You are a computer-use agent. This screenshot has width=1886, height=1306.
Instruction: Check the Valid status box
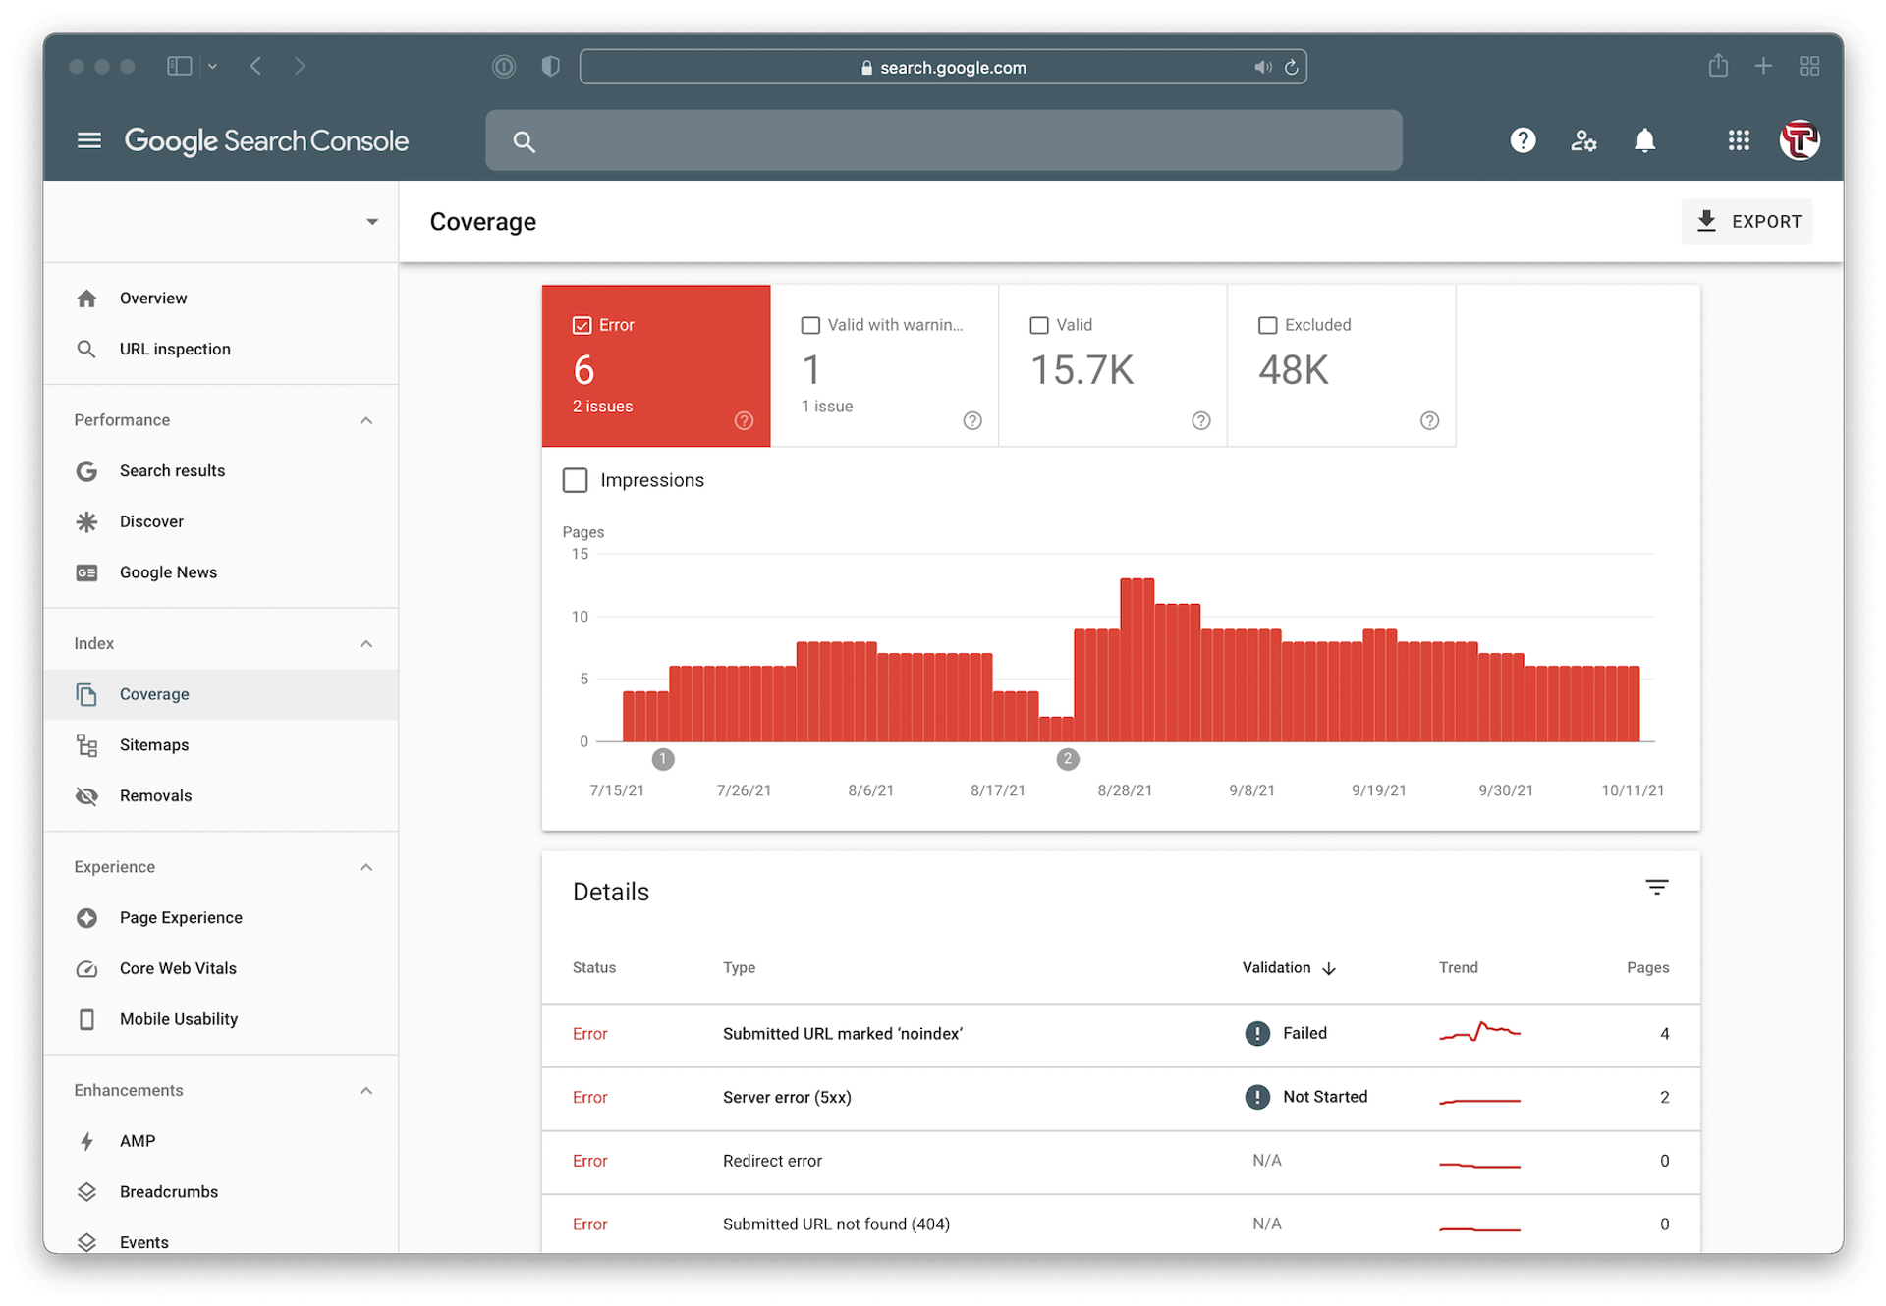[1039, 325]
